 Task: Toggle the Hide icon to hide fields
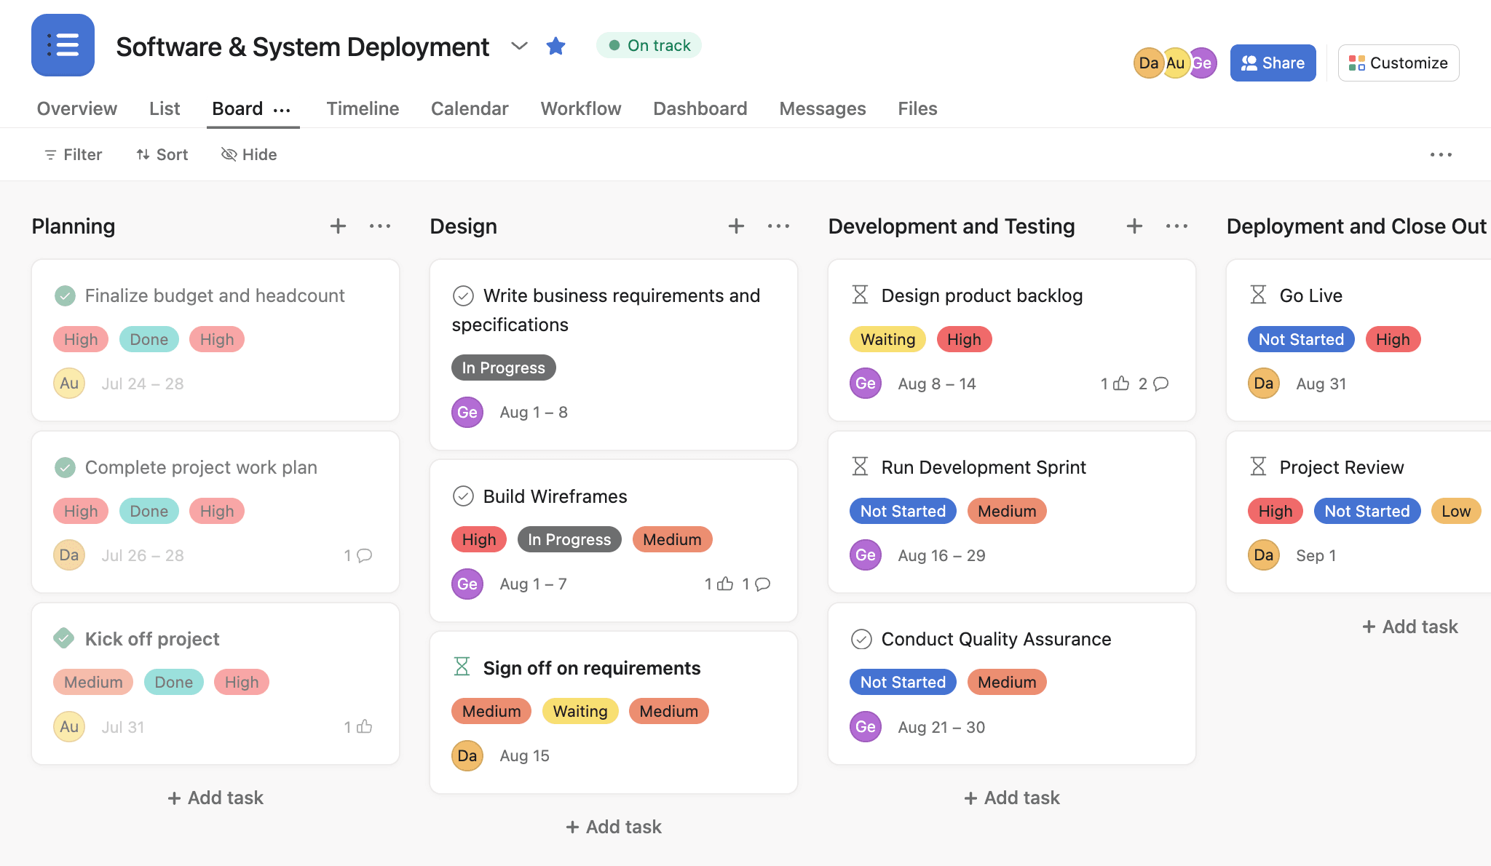228,154
